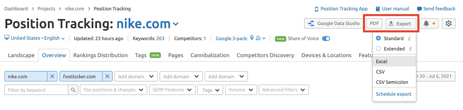The width and height of the screenshot is (463, 110).
Task: Open Google Data Studio integration
Action: [334, 24]
